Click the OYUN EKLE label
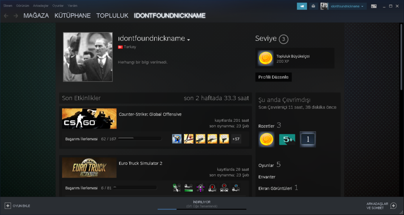This screenshot has width=404, height=215. [x=22, y=206]
